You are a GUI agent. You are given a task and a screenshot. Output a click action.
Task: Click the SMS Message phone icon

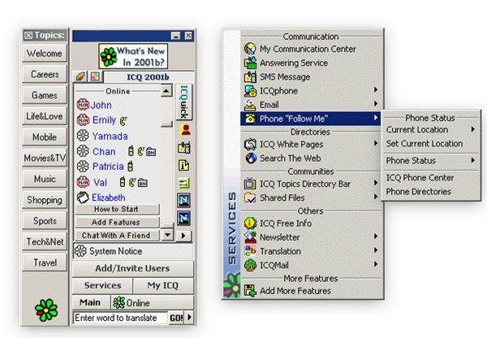[x=250, y=76]
